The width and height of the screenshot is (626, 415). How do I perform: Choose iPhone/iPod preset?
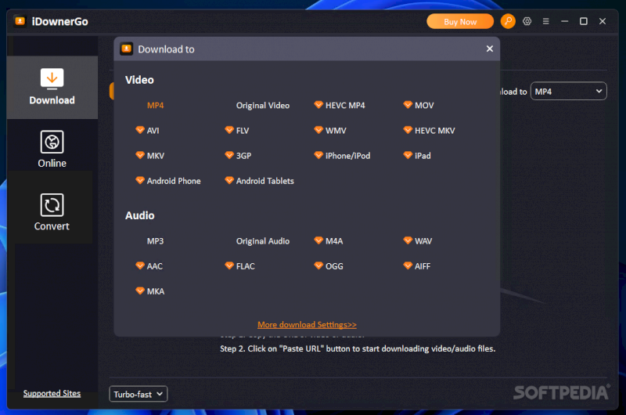click(x=347, y=156)
